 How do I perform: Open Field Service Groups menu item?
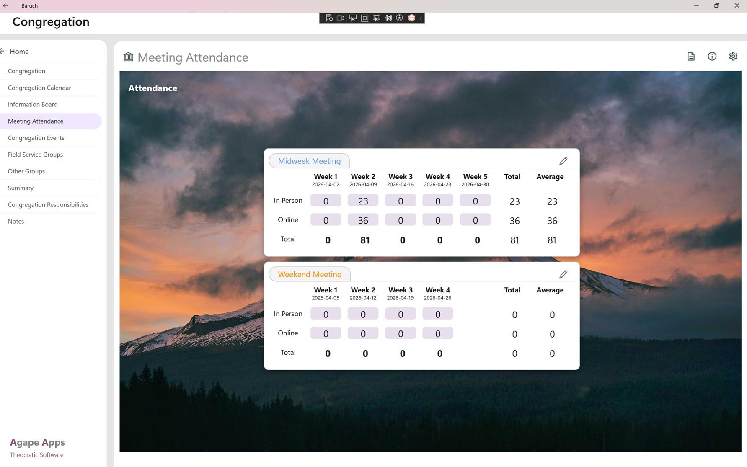[x=35, y=155]
